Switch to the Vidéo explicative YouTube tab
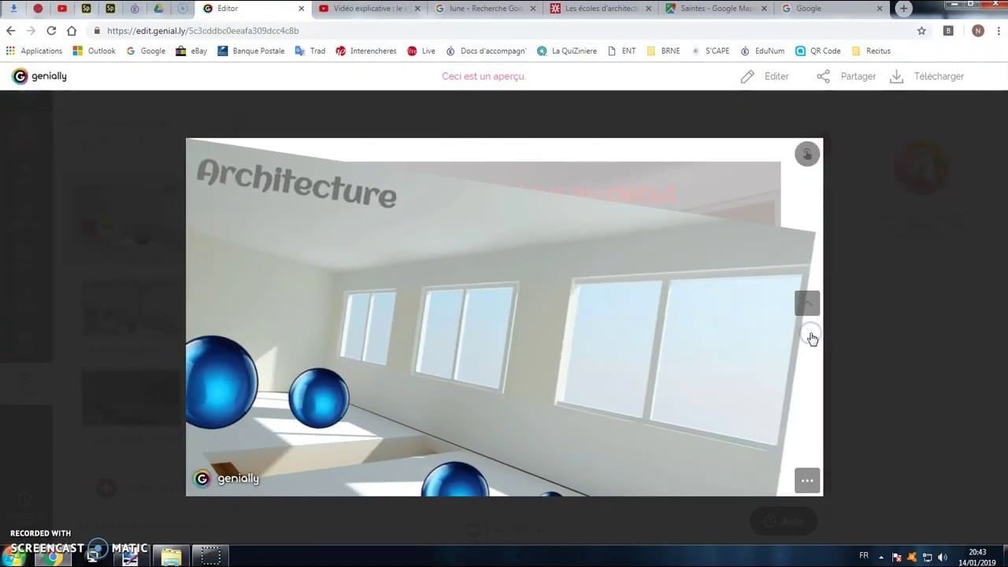Image resolution: width=1008 pixels, height=567 pixels. tap(370, 9)
